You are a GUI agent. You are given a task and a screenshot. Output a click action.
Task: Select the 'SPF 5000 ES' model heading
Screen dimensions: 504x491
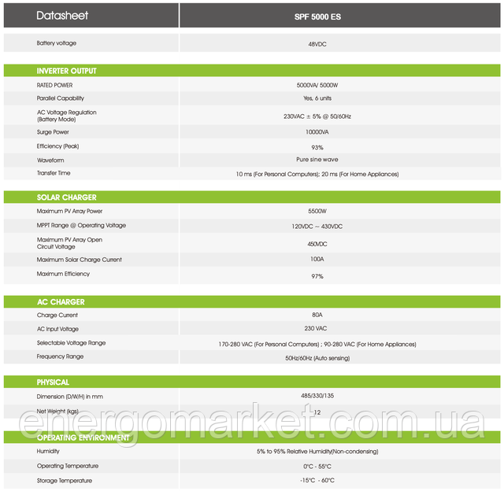coord(317,17)
